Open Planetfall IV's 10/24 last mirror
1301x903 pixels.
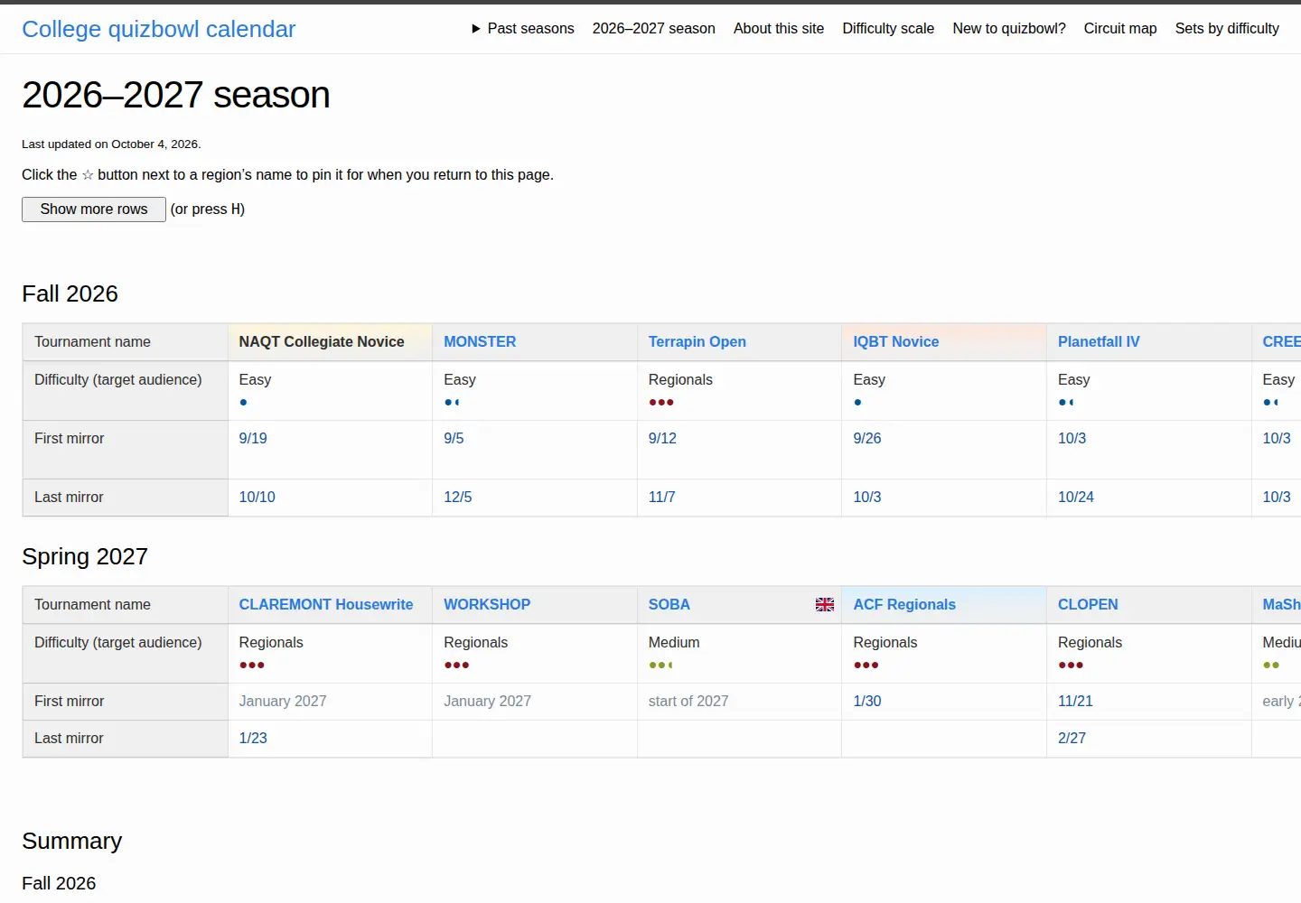[x=1076, y=498]
